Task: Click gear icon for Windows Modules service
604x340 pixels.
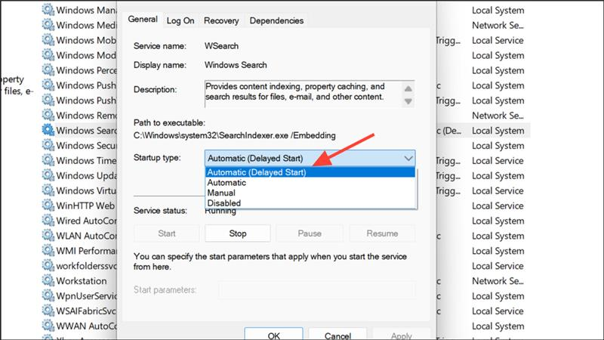Action: point(48,54)
